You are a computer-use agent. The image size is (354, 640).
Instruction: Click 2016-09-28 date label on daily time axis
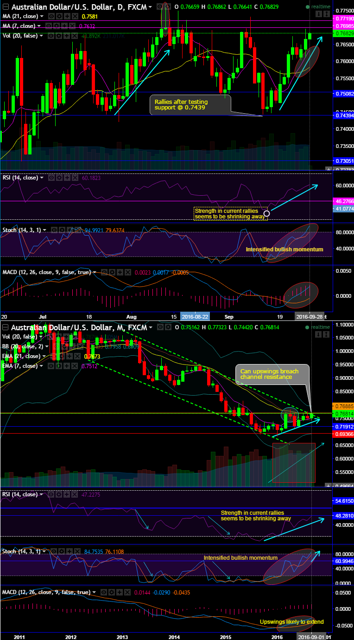pos(310,316)
